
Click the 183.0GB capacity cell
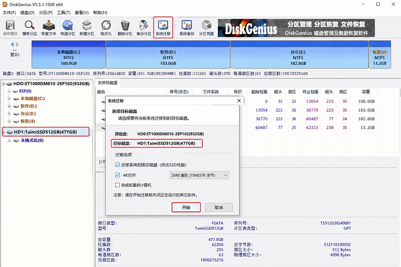coord(366,110)
